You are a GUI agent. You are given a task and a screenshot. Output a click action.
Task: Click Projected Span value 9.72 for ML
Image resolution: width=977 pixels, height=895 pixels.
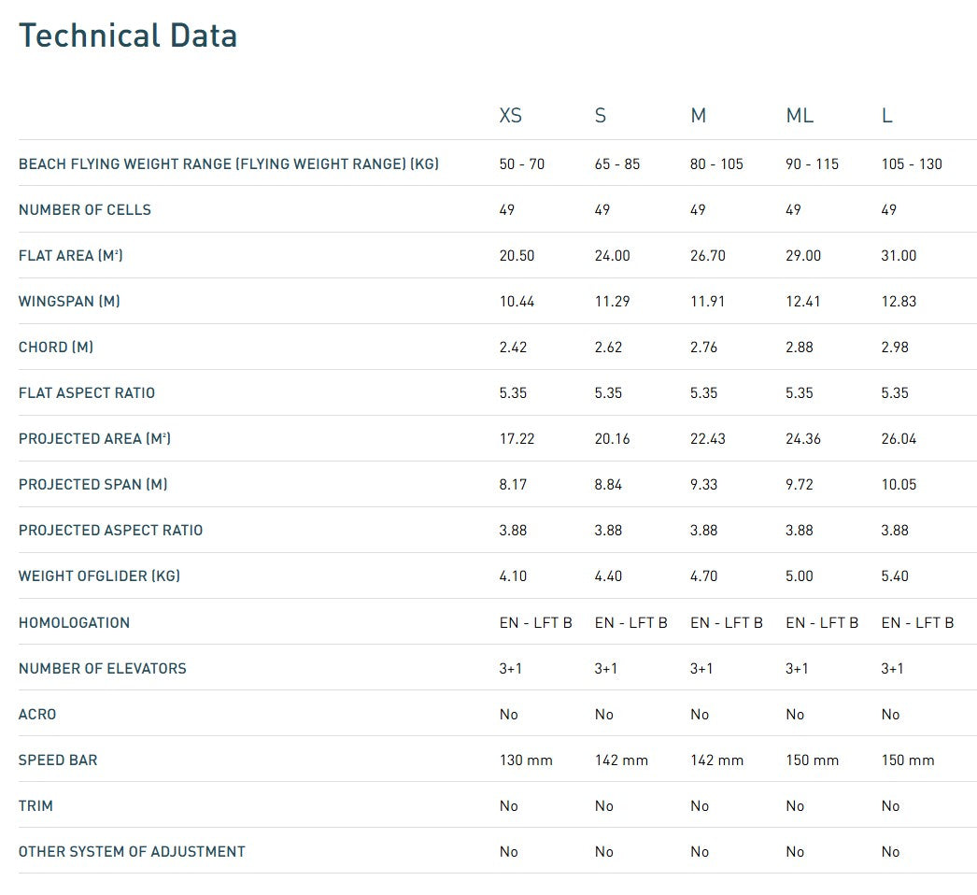pyautogui.click(x=800, y=484)
